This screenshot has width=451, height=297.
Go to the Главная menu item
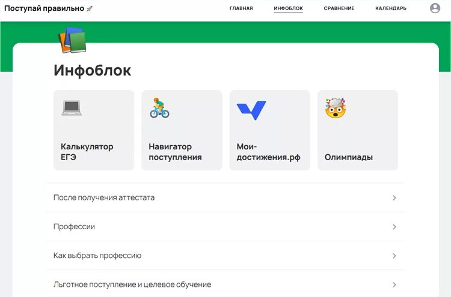click(x=241, y=8)
